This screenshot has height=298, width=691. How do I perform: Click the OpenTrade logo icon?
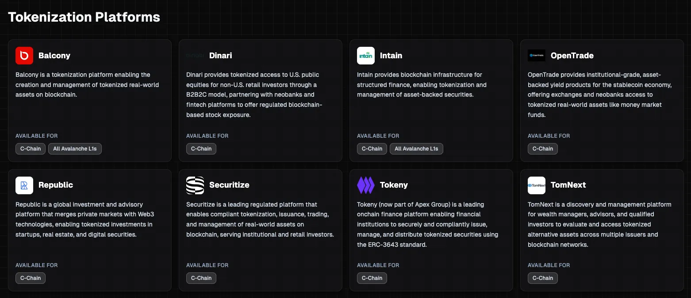click(536, 56)
